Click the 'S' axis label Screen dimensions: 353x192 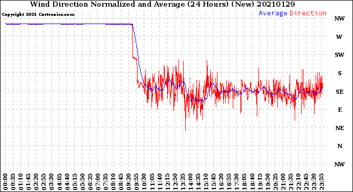(x=340, y=73)
